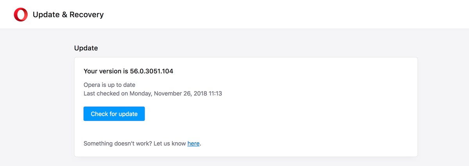Screen dimensions: 469x166
Task: Click the "Last checked on" text
Action: 106,94
